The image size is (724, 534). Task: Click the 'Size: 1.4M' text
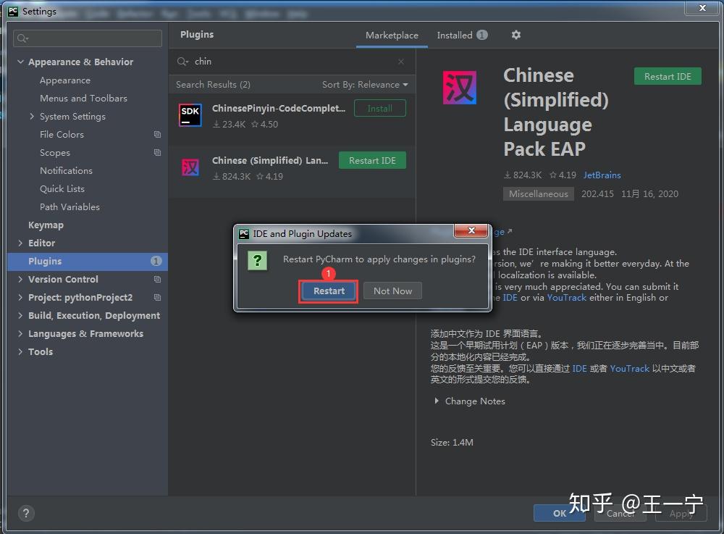pos(452,442)
